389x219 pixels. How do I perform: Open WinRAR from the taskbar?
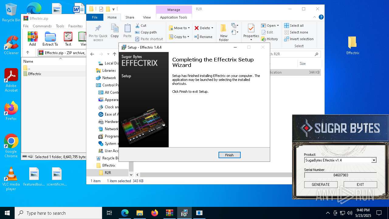click(x=169, y=213)
